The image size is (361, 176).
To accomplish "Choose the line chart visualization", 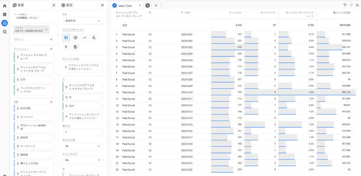I will coord(85,38).
